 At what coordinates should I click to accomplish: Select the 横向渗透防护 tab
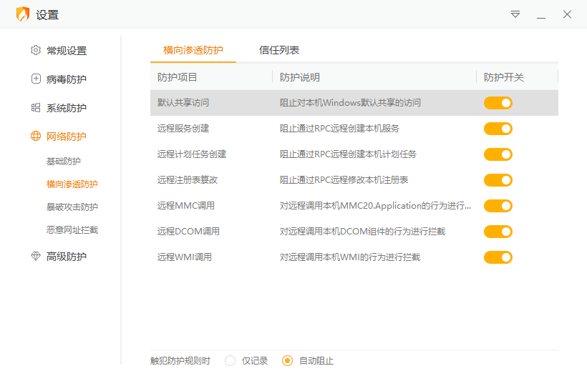coord(193,50)
